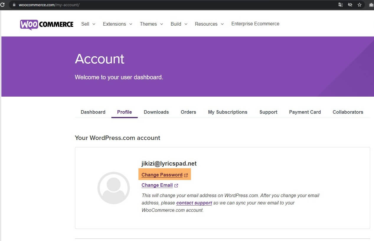The height and width of the screenshot is (241, 374).
Task: Click the external link icon beside Change Email
Action: coord(176,185)
